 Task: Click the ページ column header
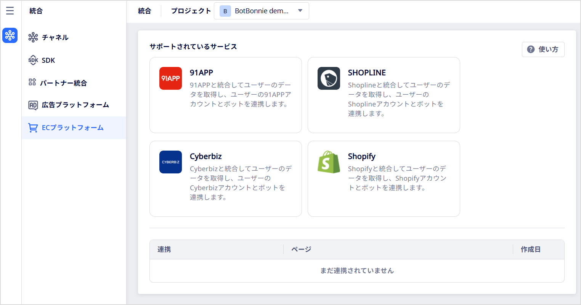(x=301, y=249)
